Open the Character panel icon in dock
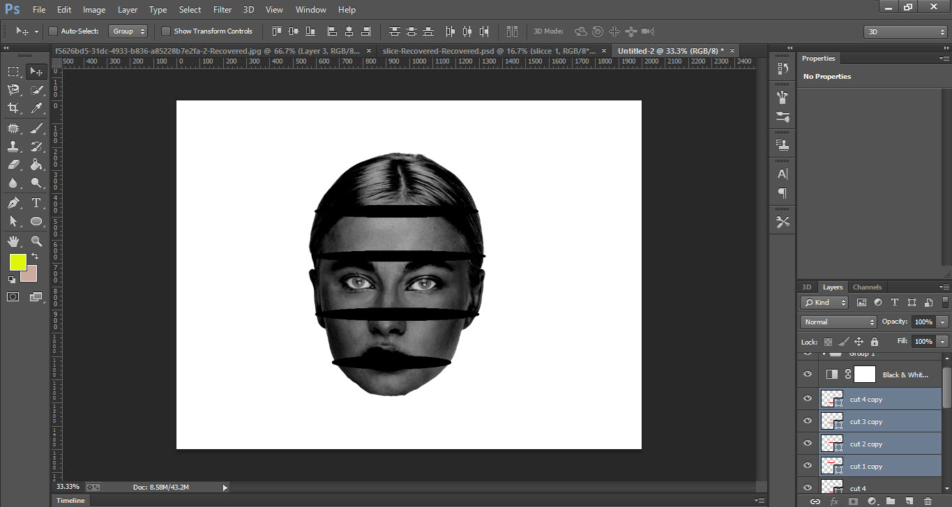Screen dimensions: 952x507 pyautogui.click(x=783, y=174)
